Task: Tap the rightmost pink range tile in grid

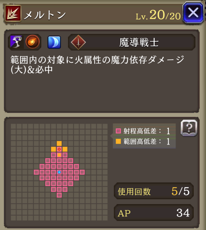Action: point(82,172)
